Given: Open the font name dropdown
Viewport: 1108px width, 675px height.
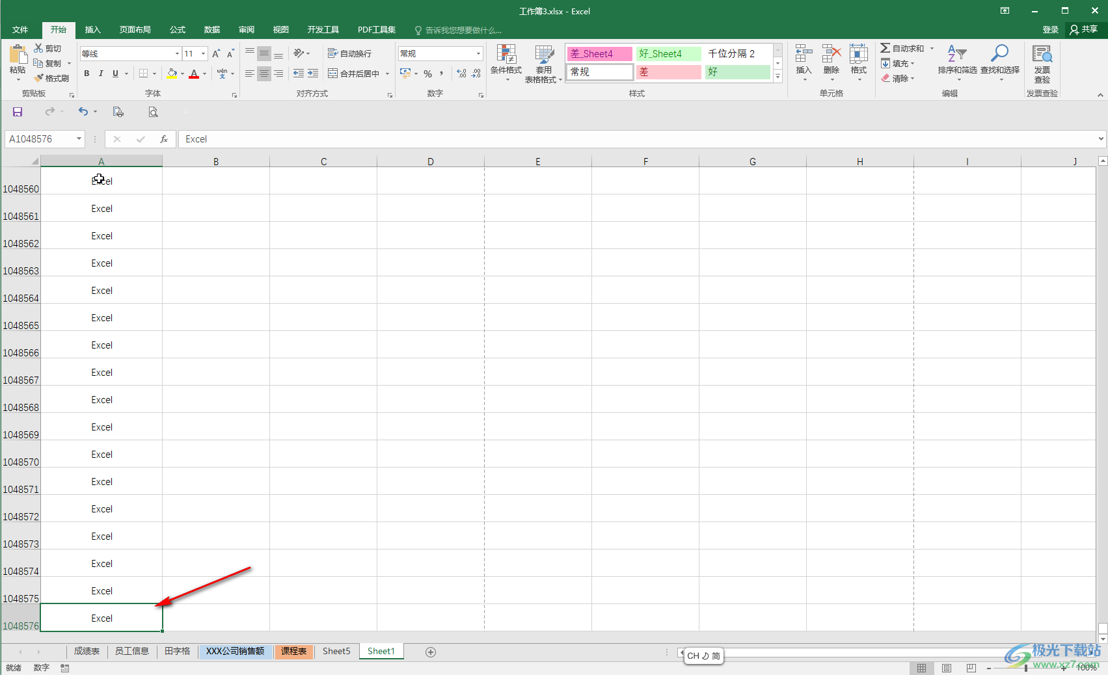Looking at the screenshot, I should tap(177, 53).
